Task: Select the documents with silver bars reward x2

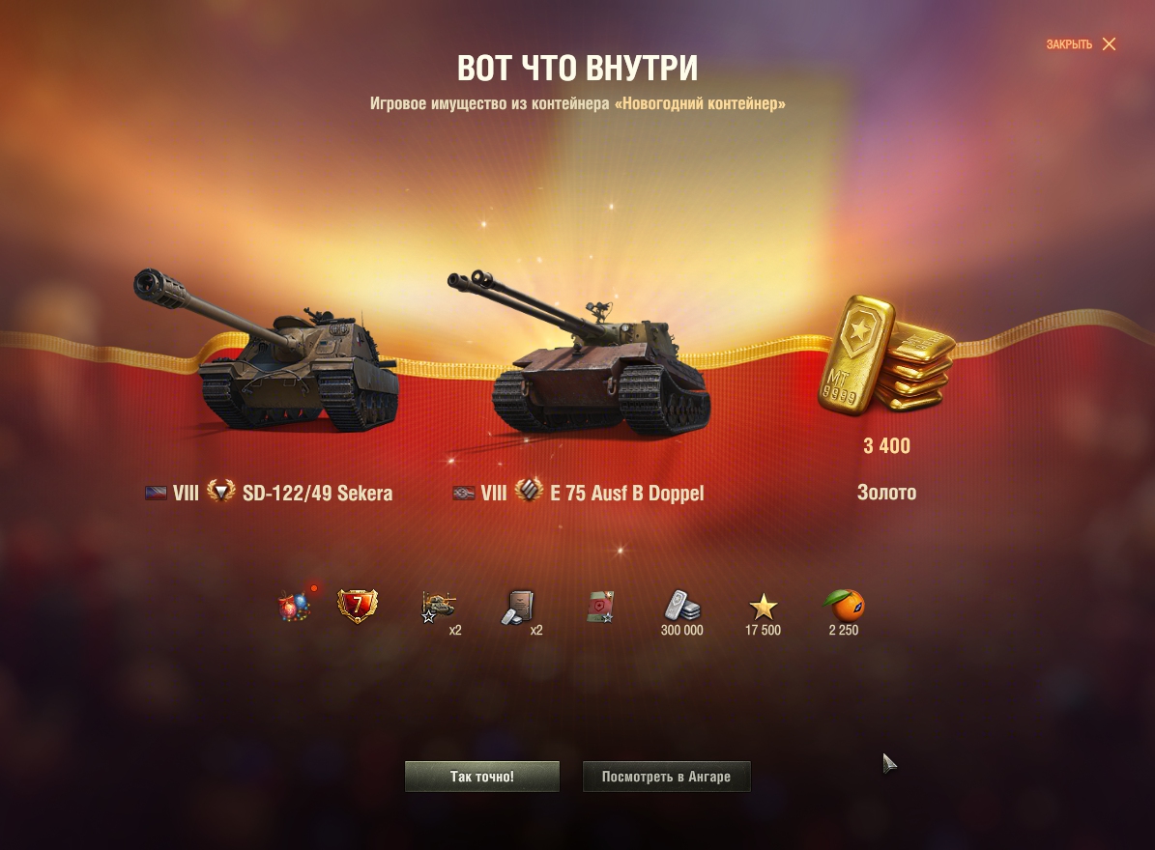Action: click(519, 608)
